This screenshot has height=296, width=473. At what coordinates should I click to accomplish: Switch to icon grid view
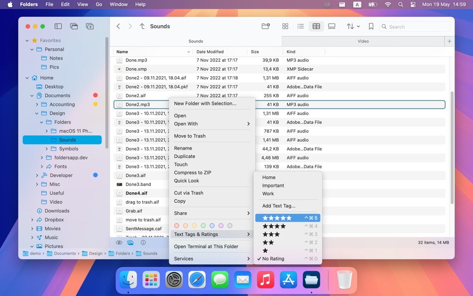[x=285, y=26]
